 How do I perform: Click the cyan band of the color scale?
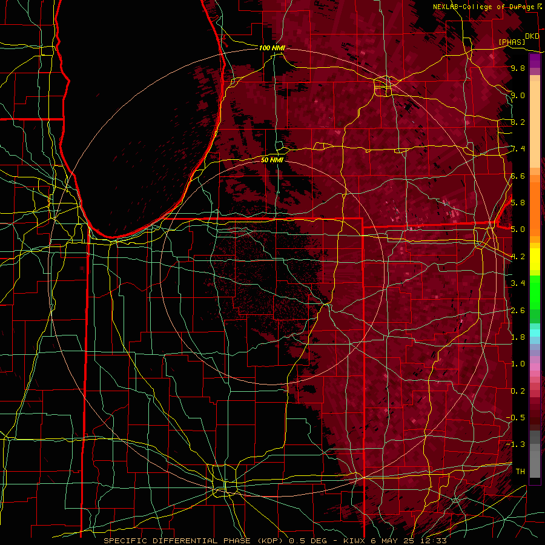[535, 333]
